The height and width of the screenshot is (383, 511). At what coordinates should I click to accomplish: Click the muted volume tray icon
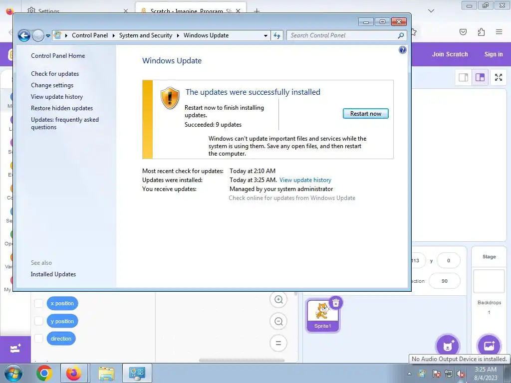point(461,374)
